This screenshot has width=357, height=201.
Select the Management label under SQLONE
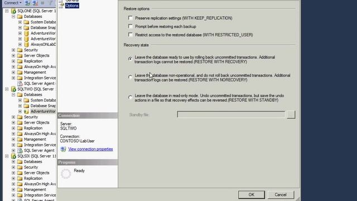tap(35, 73)
